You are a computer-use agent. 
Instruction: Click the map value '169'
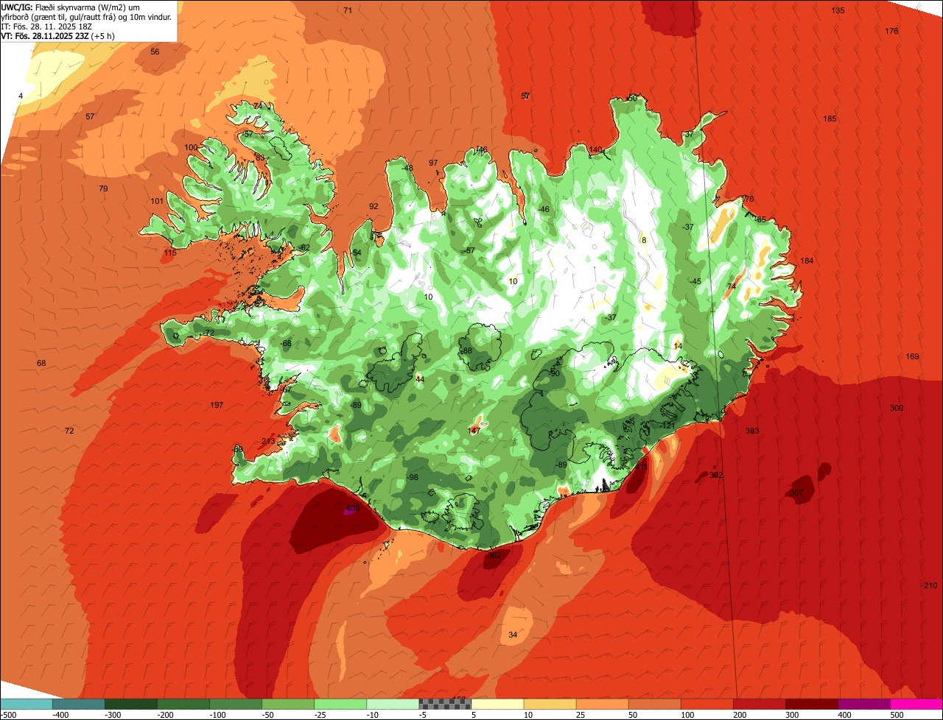(912, 356)
